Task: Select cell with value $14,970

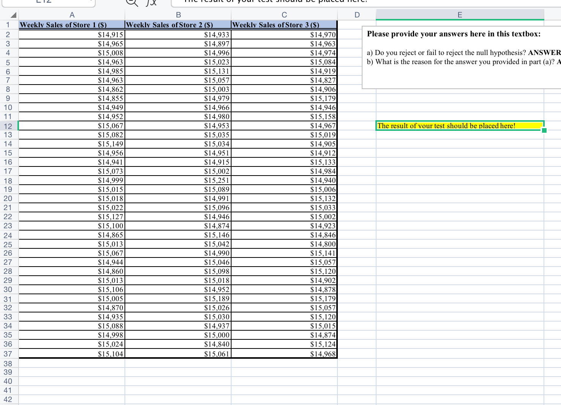Action: (x=284, y=35)
